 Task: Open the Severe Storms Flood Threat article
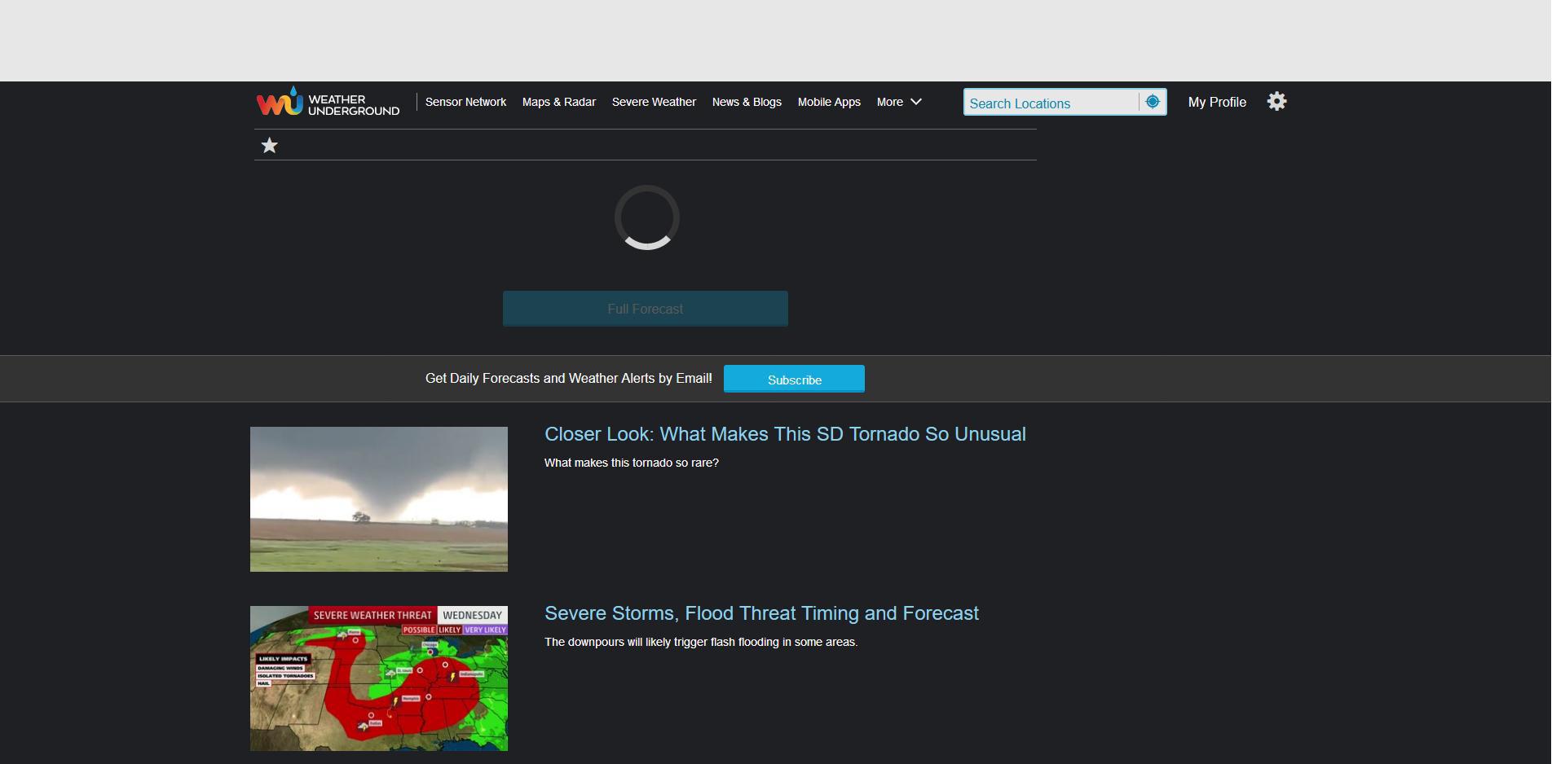pyautogui.click(x=761, y=613)
